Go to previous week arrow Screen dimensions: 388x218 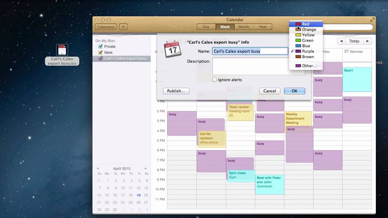[341, 41]
